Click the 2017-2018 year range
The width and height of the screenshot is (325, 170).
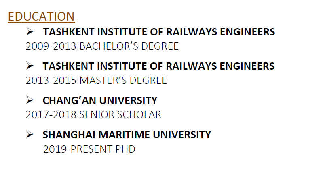coord(51,115)
